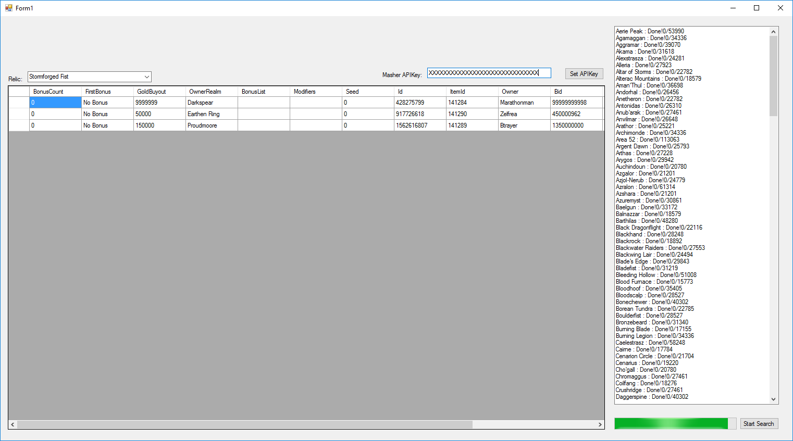
Task: Click the grid's left horizontal scroll arrow
Action: click(13, 425)
